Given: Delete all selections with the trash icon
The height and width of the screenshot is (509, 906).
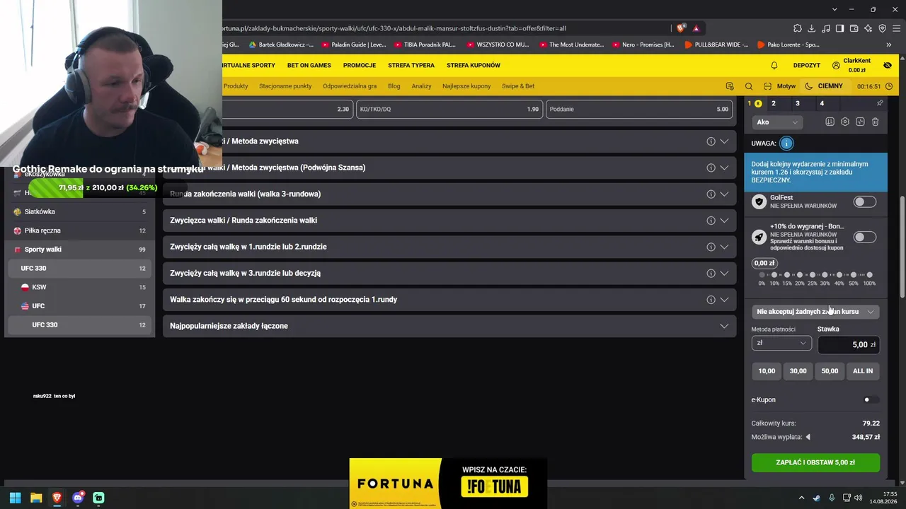Looking at the screenshot, I should (x=876, y=122).
